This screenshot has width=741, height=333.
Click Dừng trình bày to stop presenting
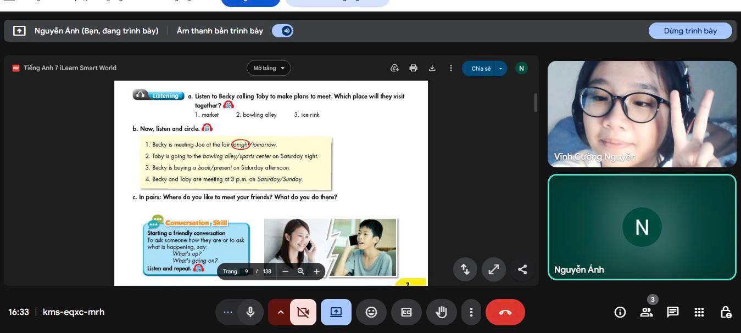click(x=690, y=31)
